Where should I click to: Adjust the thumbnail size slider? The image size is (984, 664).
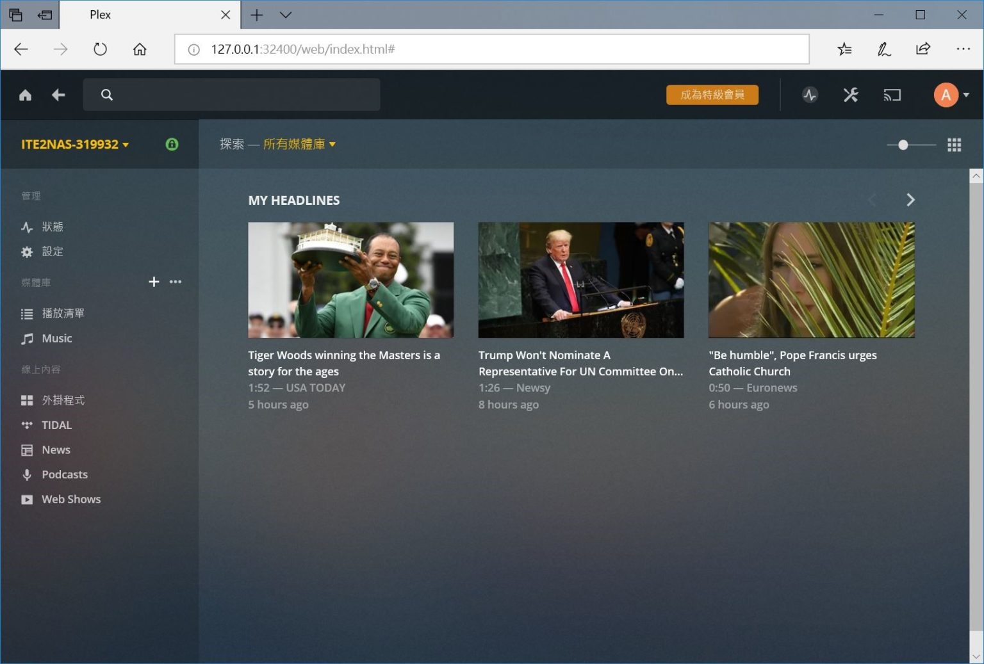903,145
